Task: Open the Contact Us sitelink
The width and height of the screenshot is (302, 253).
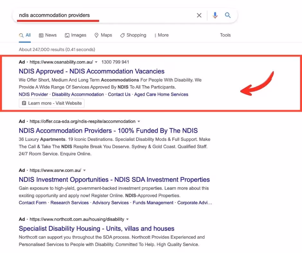Action: [x=119, y=94]
